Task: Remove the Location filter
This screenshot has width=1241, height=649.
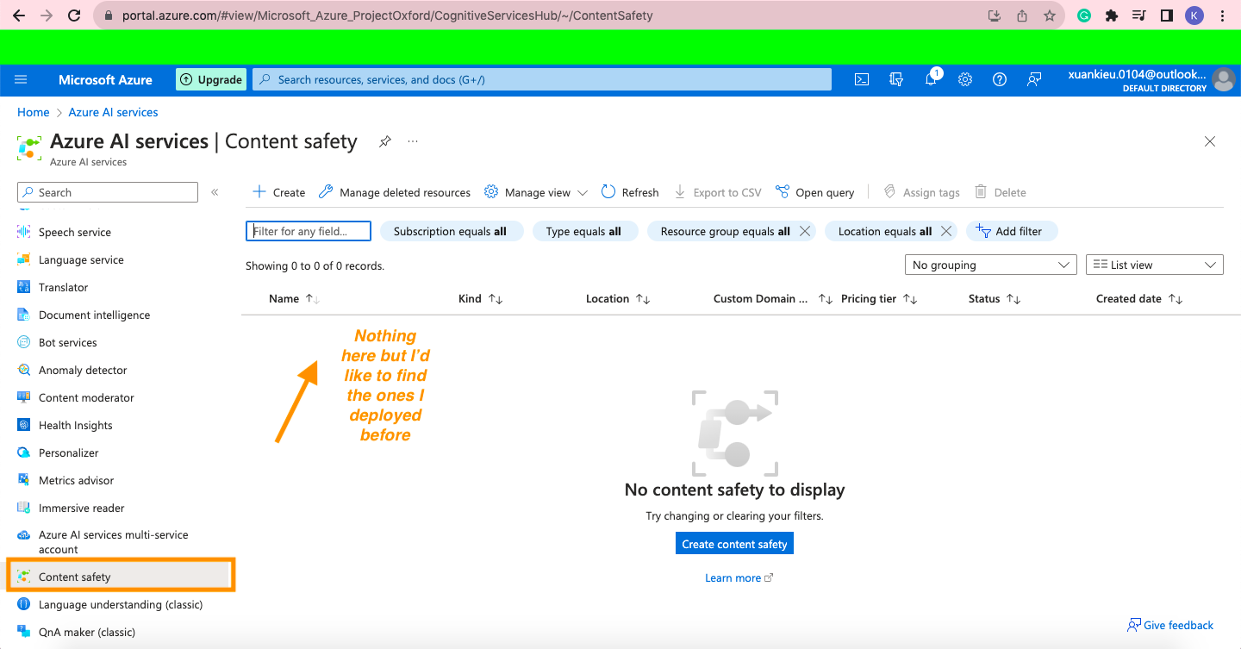Action: (946, 231)
